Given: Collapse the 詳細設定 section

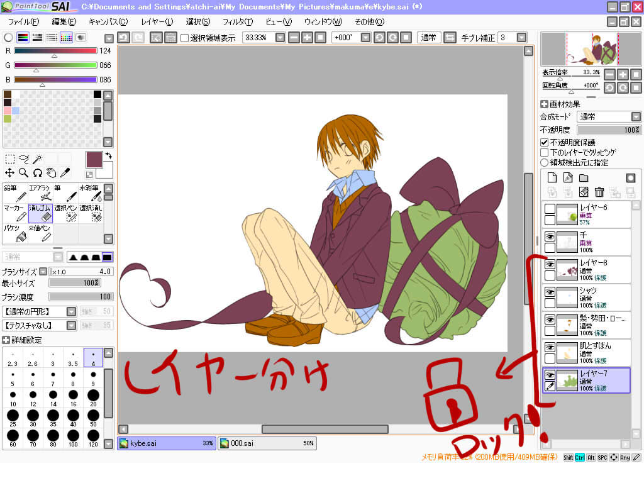Looking at the screenshot, I should coord(6,340).
